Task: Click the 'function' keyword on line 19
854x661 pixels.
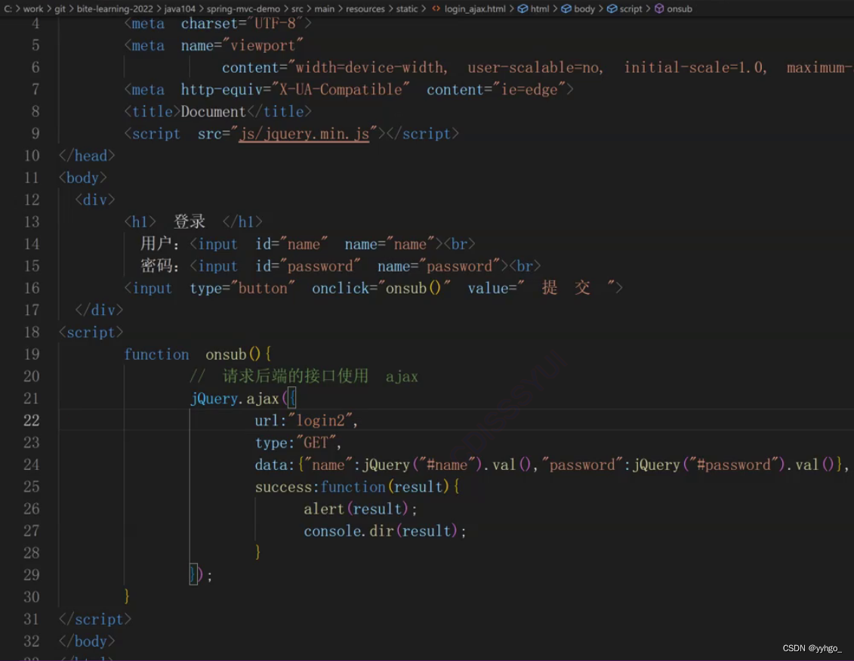Action: [156, 354]
